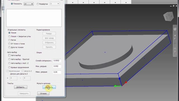Image resolution: width=179 pixels, height=101 pixels.
Task: Select the Free Orbit tool in the navigation bar
Action: [x=175, y=43]
